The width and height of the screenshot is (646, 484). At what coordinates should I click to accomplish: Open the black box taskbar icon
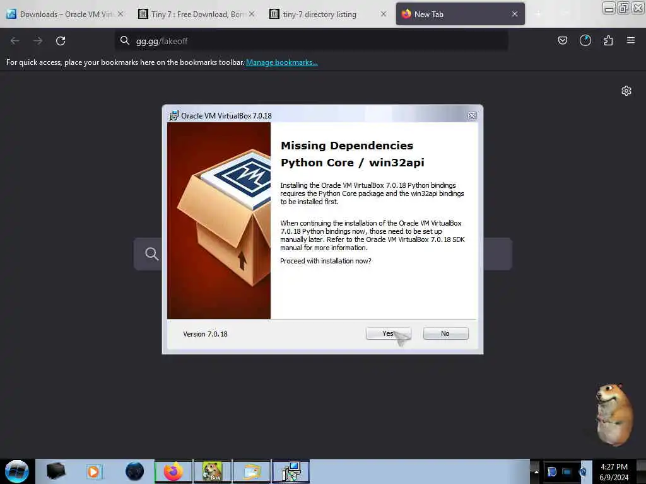coord(56,471)
